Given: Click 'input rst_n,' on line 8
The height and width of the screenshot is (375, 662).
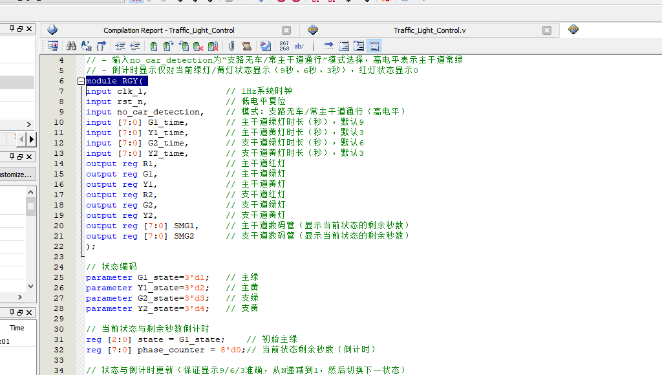Looking at the screenshot, I should [x=116, y=102].
